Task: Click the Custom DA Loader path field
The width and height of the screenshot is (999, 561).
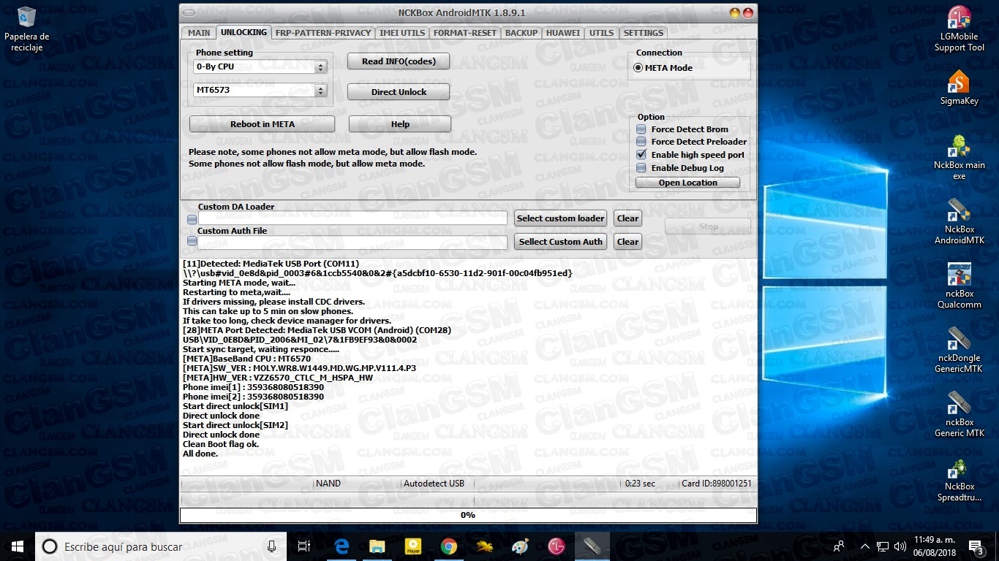Action: pos(353,218)
